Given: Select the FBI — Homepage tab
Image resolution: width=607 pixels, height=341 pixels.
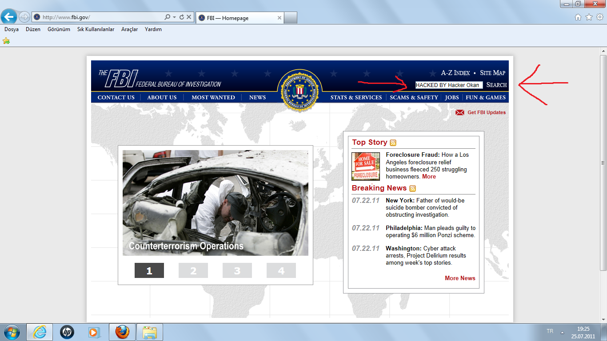Looking at the screenshot, I should point(239,18).
